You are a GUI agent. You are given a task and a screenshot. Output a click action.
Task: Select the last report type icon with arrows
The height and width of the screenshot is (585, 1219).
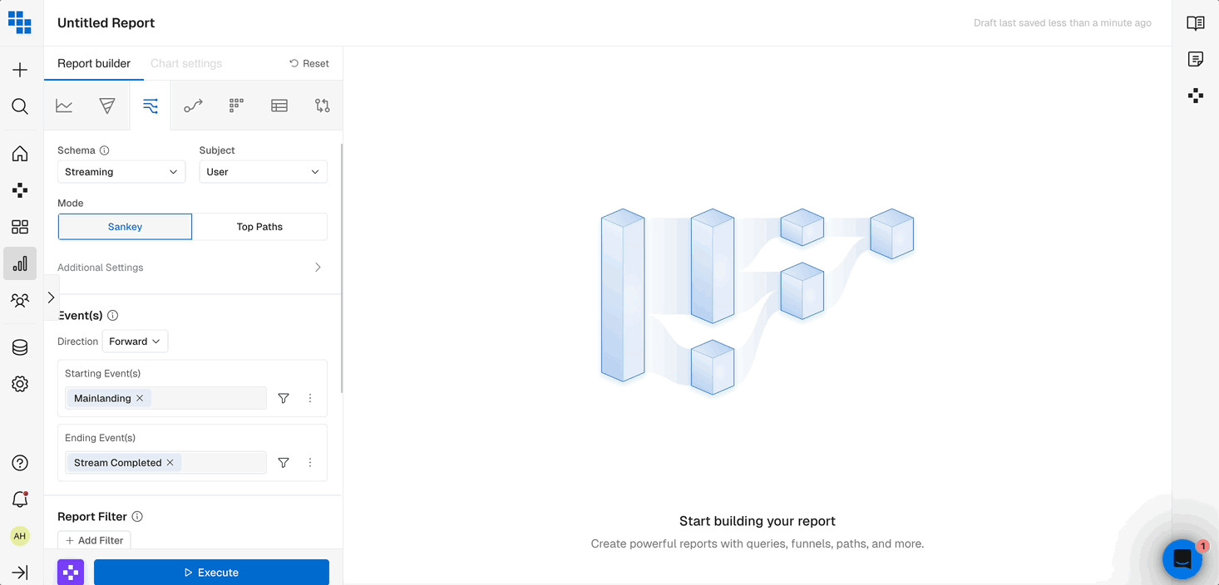click(x=323, y=106)
